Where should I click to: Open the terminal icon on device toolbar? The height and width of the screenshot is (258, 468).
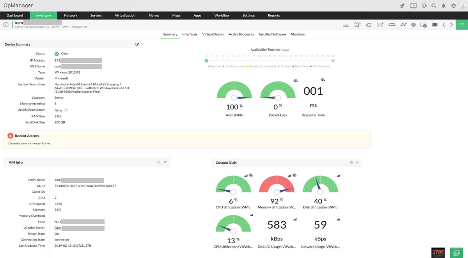[434, 25]
